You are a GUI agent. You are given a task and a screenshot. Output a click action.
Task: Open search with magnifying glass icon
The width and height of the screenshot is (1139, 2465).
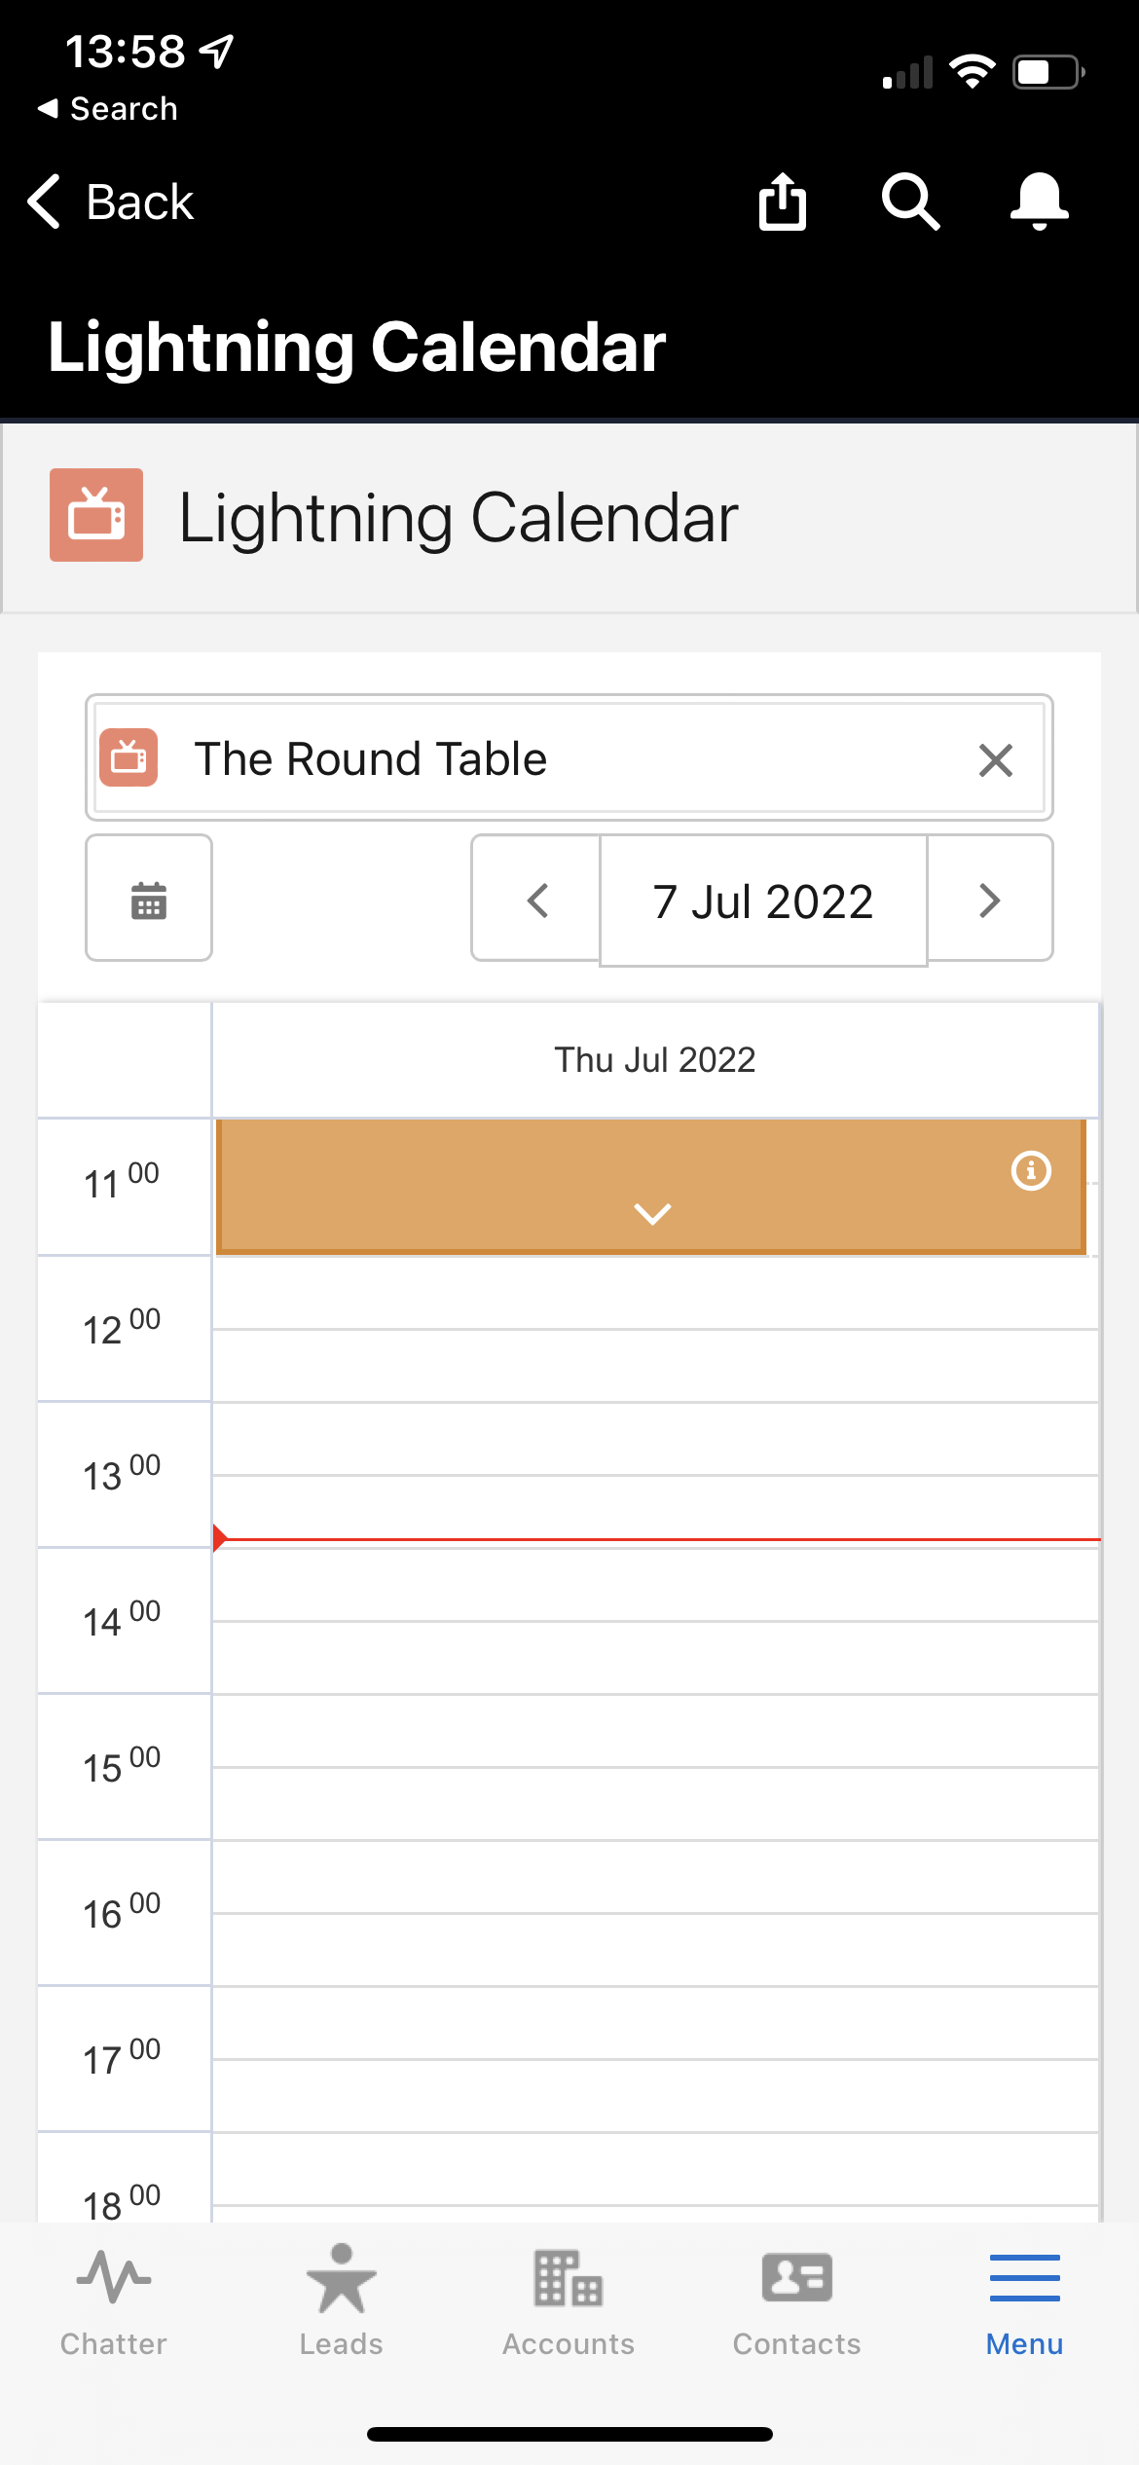tap(910, 202)
